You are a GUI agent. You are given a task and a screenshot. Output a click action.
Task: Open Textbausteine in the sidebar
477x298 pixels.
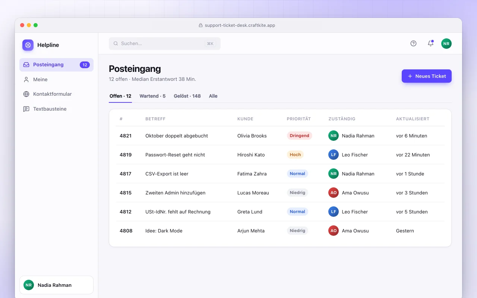tap(56, 109)
